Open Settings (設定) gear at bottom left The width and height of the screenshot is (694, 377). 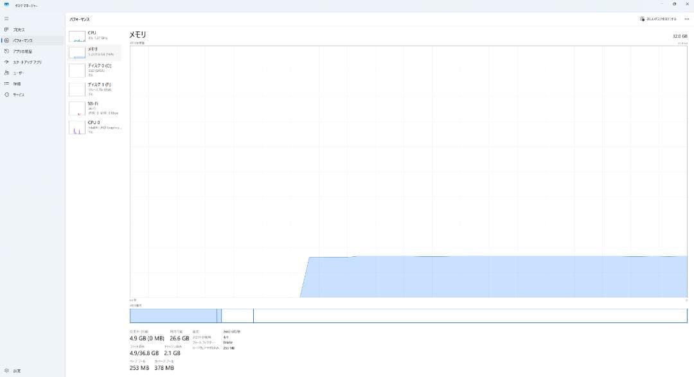point(6,371)
